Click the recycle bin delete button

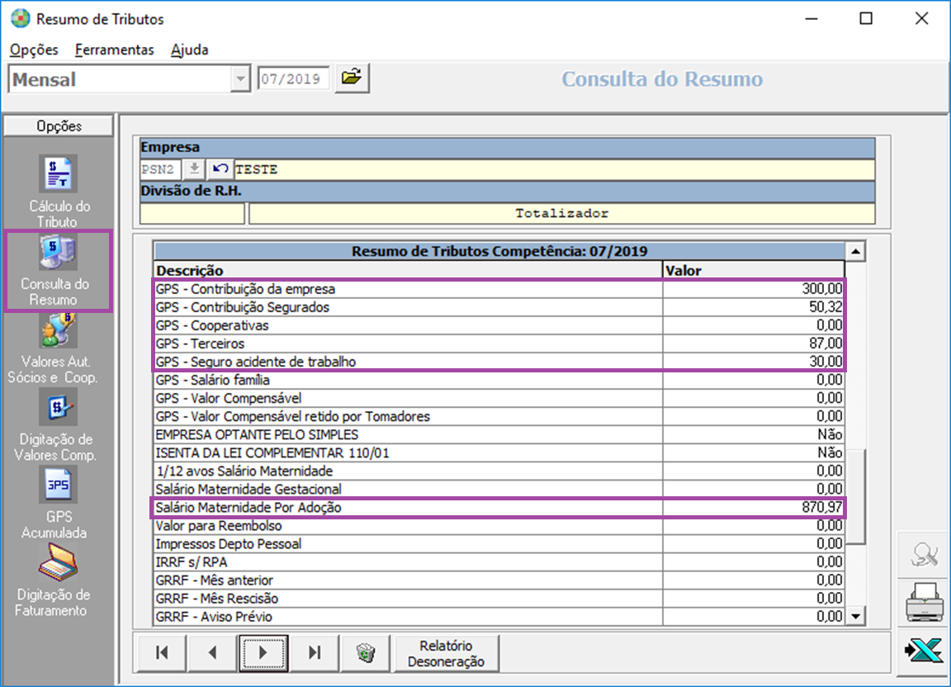365,652
